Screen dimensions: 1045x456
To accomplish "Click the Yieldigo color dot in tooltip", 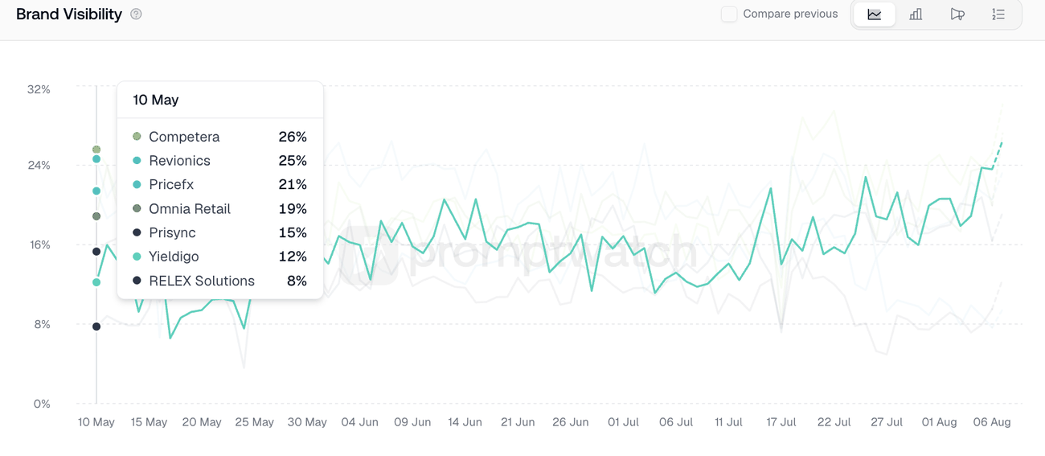I will [137, 257].
